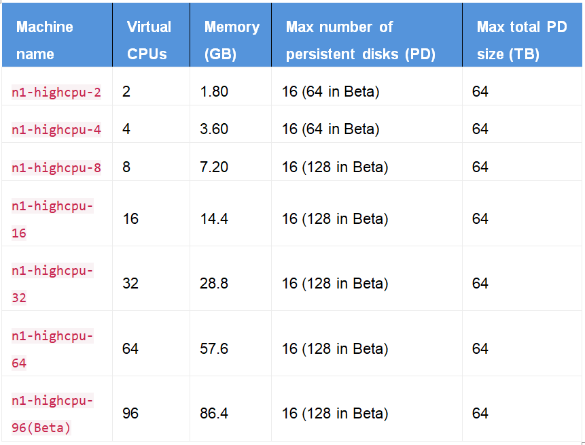This screenshot has width=585, height=445.
Task: Click the n1-highcpu-96(Beta) machine name
Action: coord(52,414)
